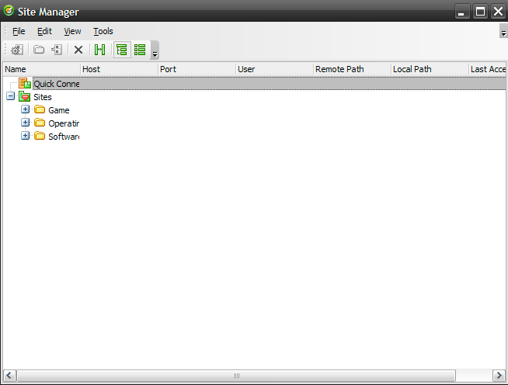This screenshot has width=508, height=385.
Task: Open the Edit menu
Action: coord(44,31)
